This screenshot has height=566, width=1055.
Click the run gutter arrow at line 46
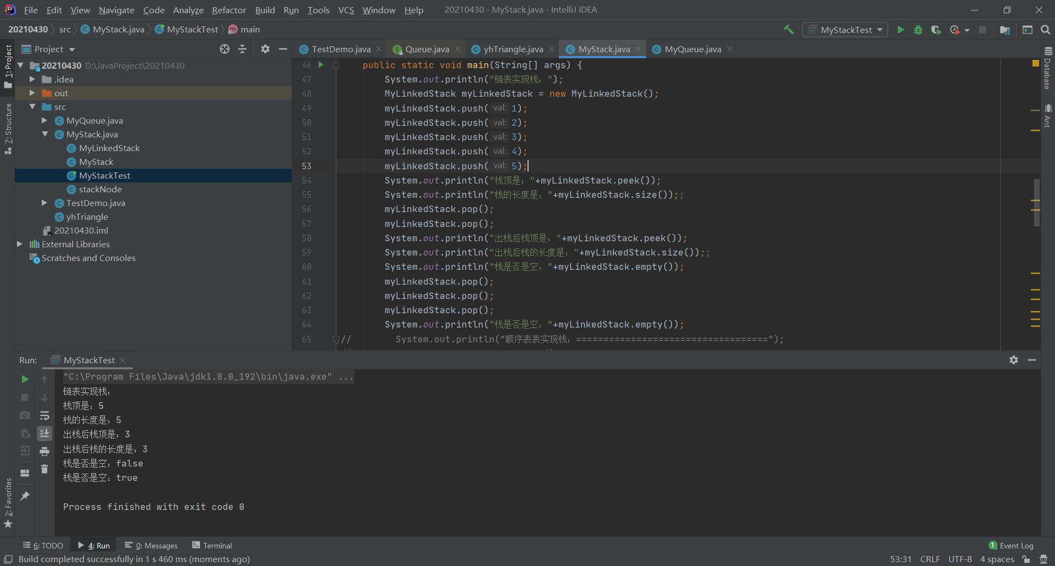coord(321,65)
